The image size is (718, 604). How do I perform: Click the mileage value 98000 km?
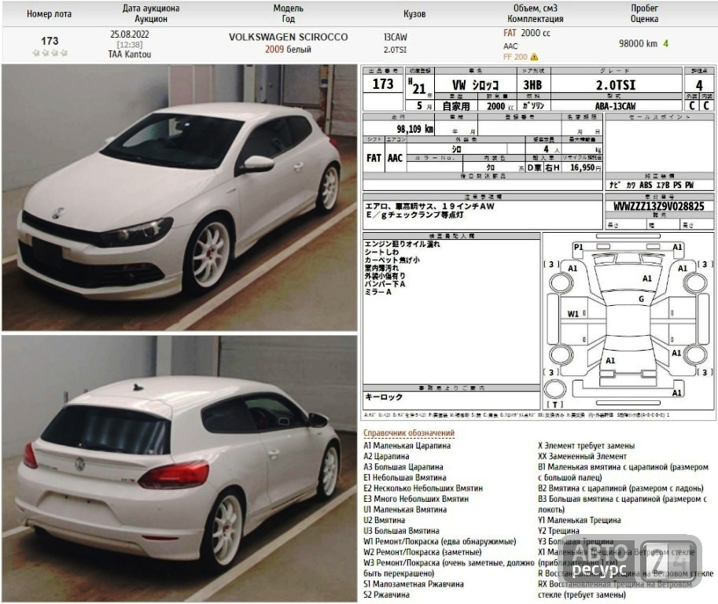click(x=638, y=43)
